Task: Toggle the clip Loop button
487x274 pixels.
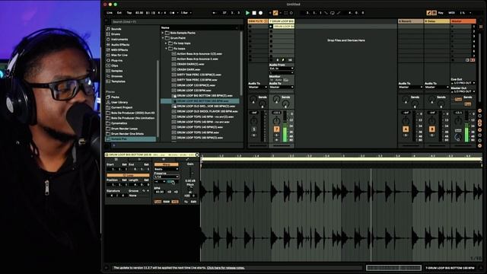Action: [128, 175]
